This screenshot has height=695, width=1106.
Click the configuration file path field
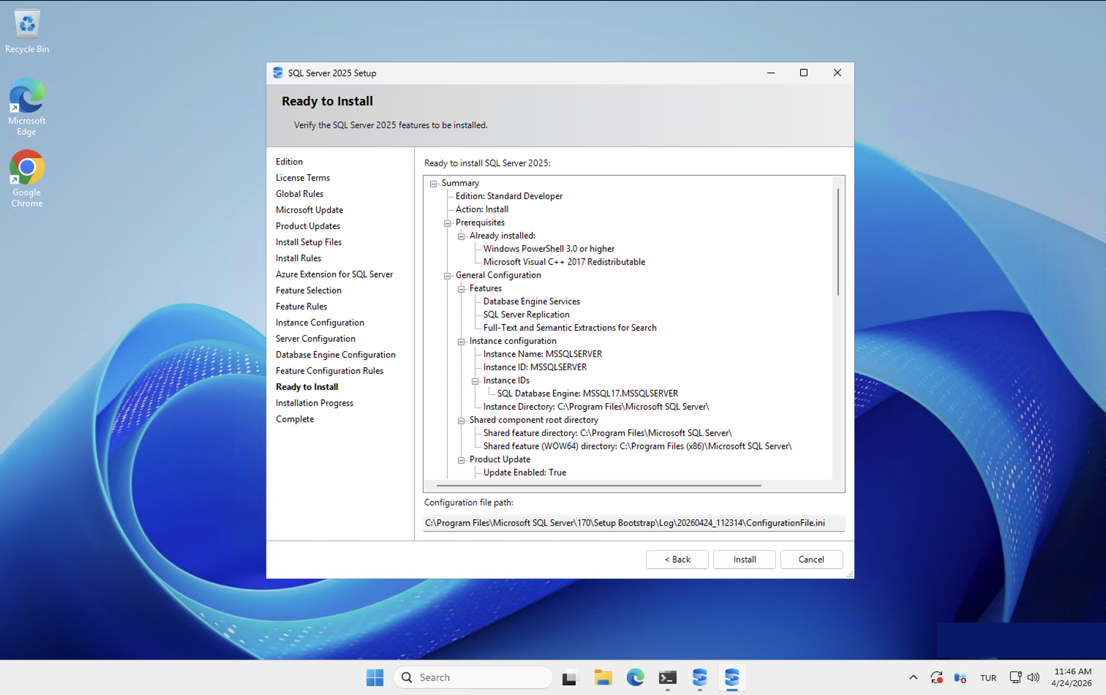coord(633,523)
